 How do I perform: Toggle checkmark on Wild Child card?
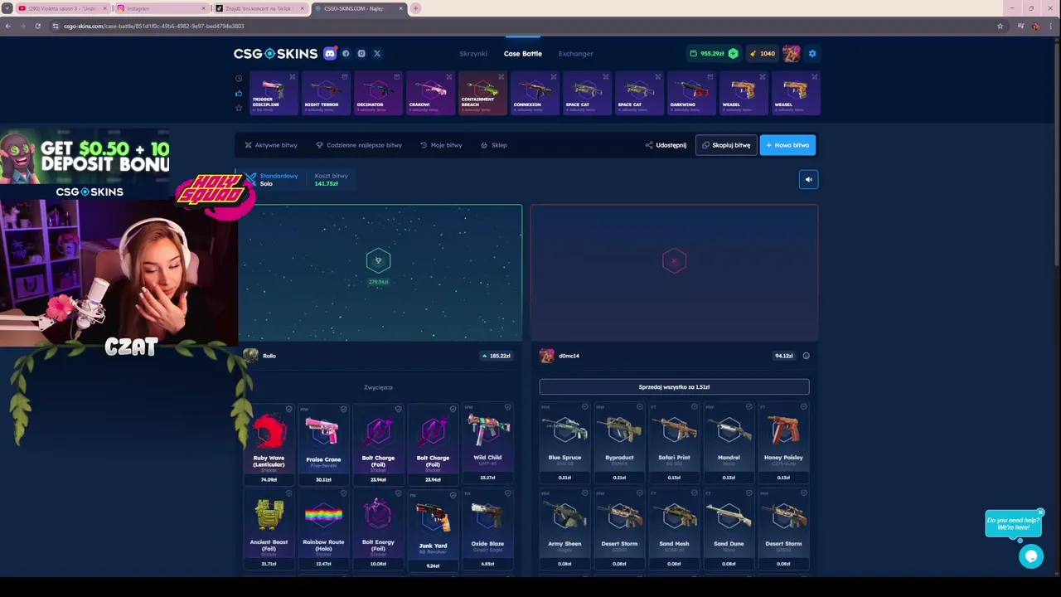coord(507,408)
